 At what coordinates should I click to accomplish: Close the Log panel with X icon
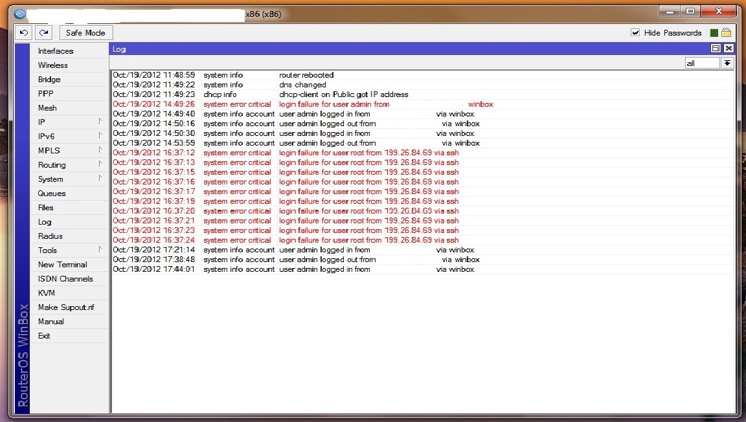[x=729, y=49]
